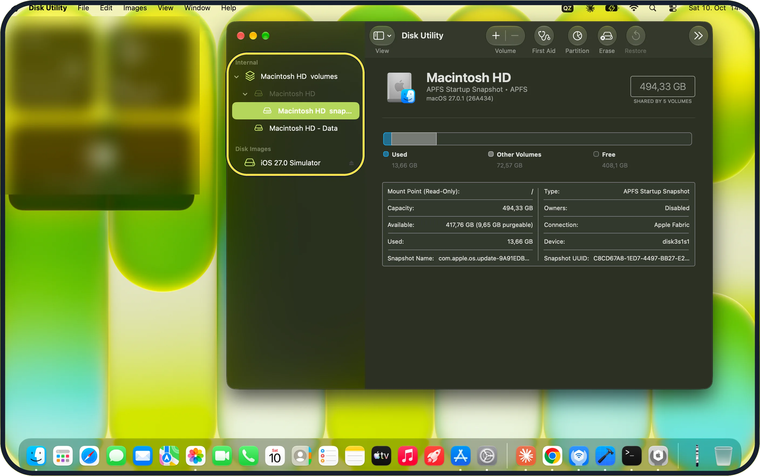This screenshot has width=760, height=476.
Task: Open System Settings gear in Dock
Action: click(487, 455)
